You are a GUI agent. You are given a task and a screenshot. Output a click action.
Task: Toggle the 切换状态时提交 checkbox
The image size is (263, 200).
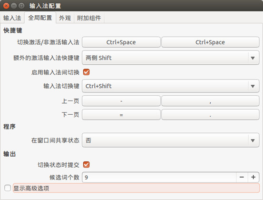coord(87,165)
